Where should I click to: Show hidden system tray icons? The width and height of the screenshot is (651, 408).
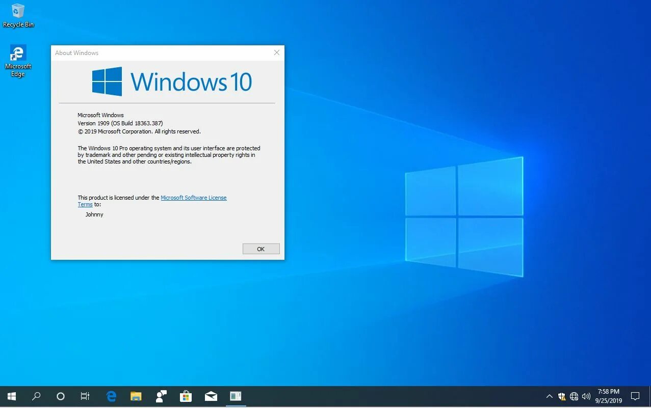tap(549, 396)
